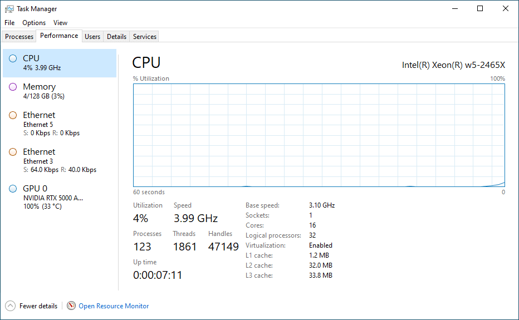This screenshot has width=519, height=320.
Task: Switch to the Users tab
Action: [92, 36]
